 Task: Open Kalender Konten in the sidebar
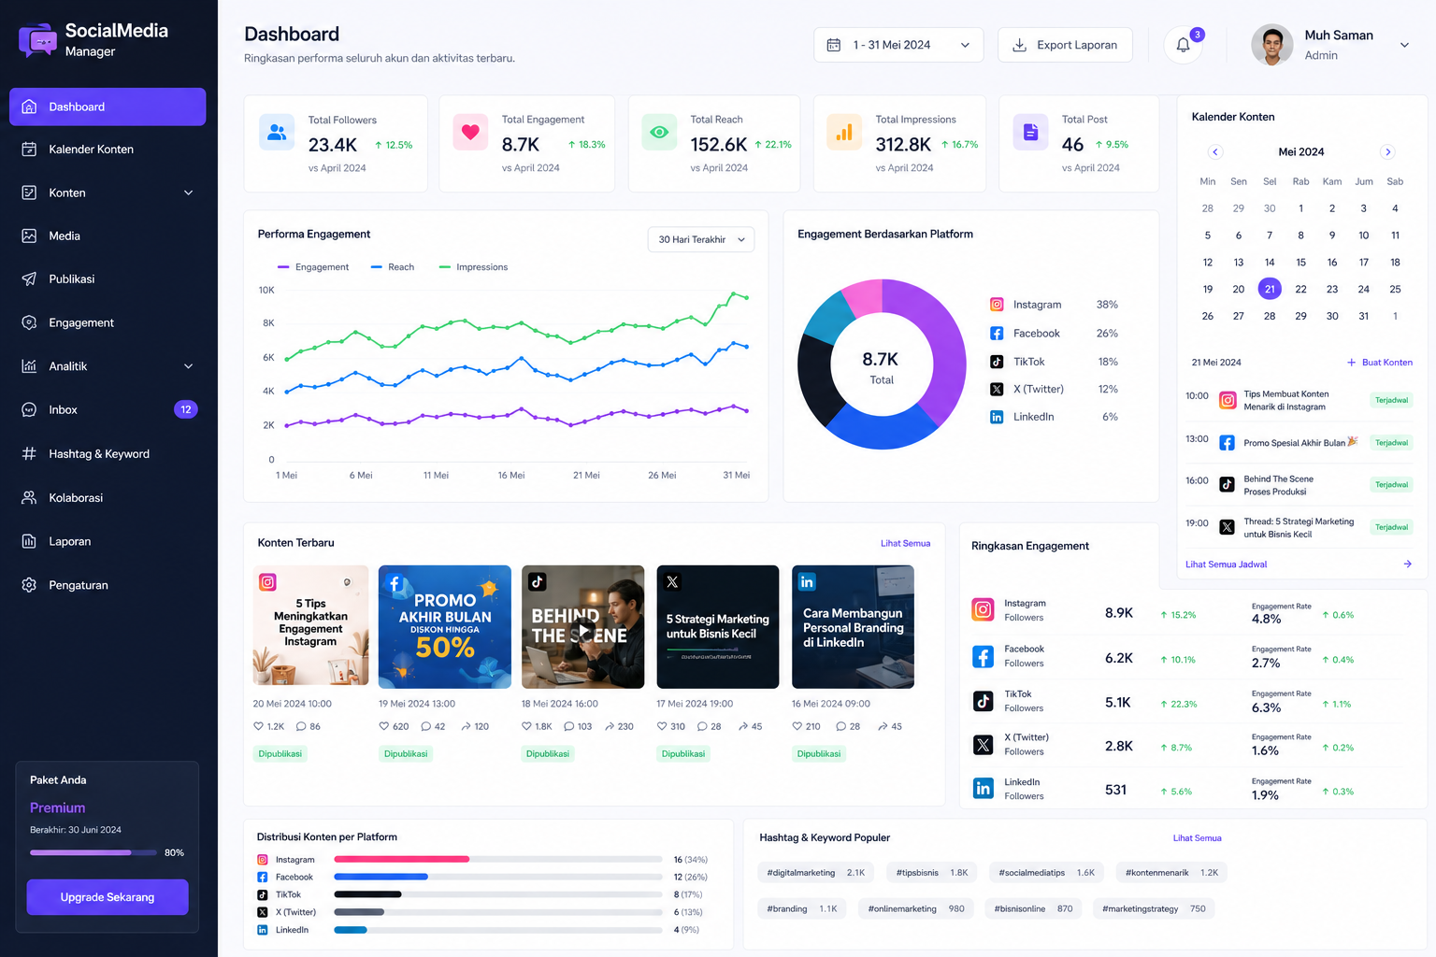[108, 150]
